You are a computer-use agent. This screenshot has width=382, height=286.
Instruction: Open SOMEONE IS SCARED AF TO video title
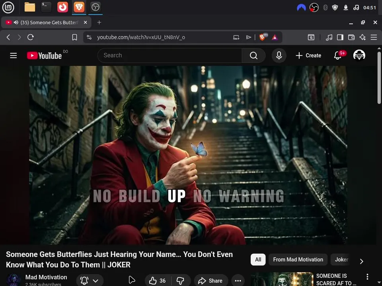(x=336, y=279)
